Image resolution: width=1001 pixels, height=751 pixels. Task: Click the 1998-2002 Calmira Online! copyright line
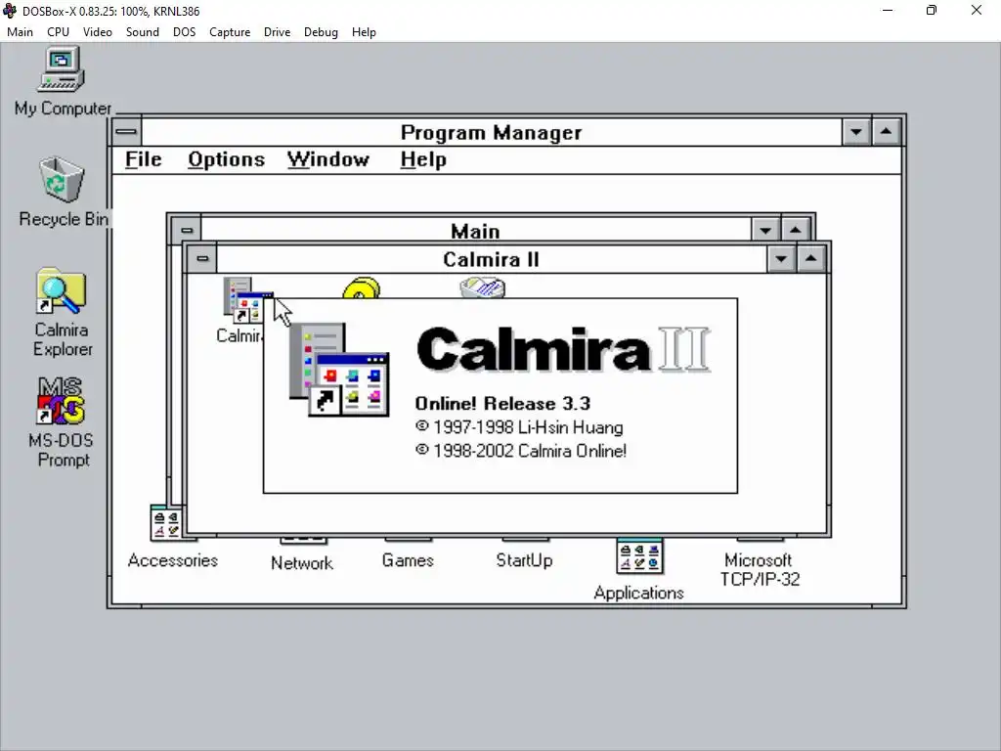(521, 451)
